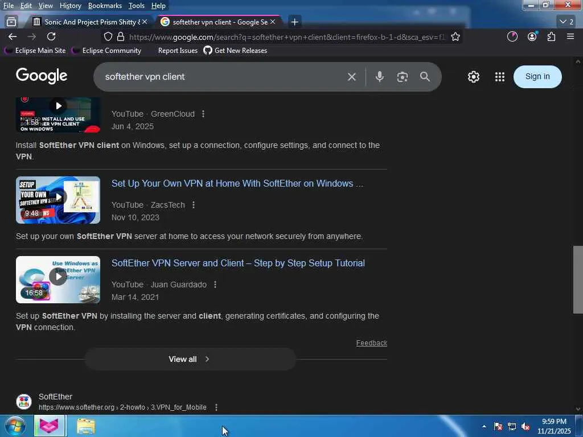Click the Google logo
Screen dimensions: 583x437
pyautogui.click(x=42, y=76)
